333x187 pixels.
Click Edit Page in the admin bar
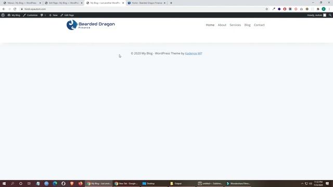coord(67,15)
